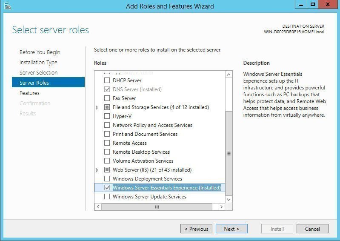Image resolution: width=340 pixels, height=241 pixels.
Task: Open the Features step
Action: click(29, 93)
